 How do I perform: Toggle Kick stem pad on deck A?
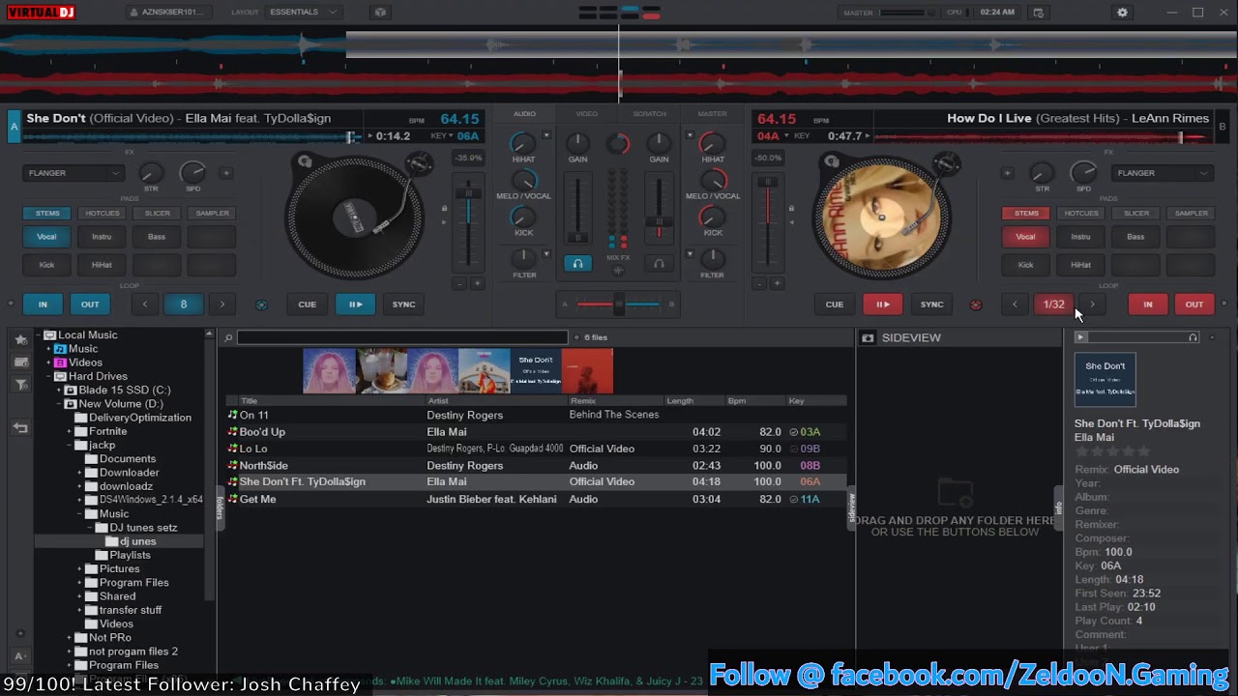pos(46,265)
